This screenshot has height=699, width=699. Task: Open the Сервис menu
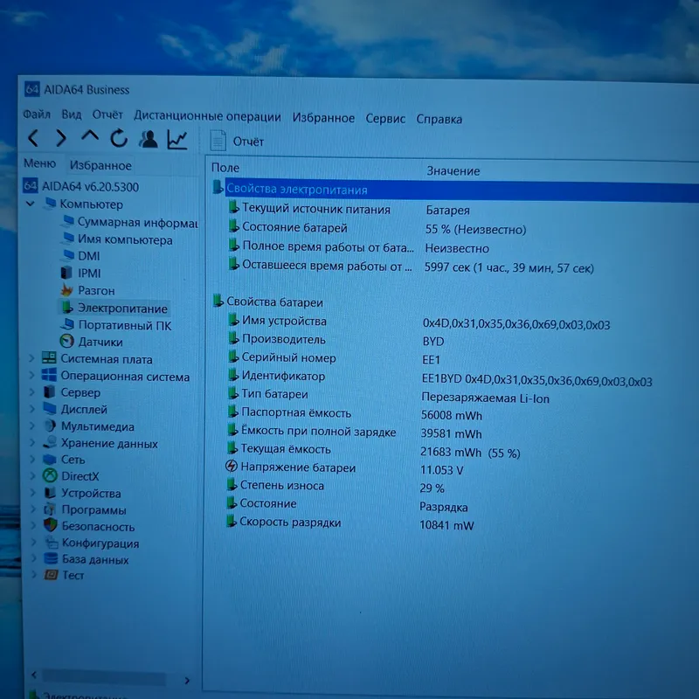click(x=385, y=119)
